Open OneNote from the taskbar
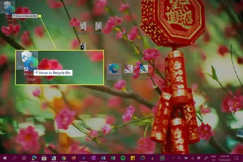This screenshot has width=243, height=162. click(x=93, y=158)
